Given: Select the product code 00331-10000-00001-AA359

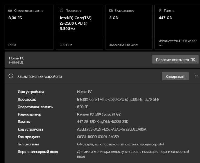Looking at the screenshot, I should [98, 137].
